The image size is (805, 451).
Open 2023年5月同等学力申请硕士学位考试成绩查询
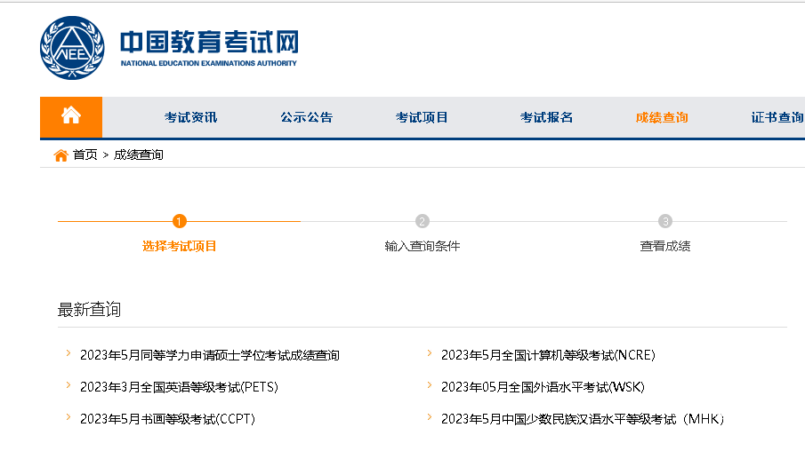pos(209,355)
